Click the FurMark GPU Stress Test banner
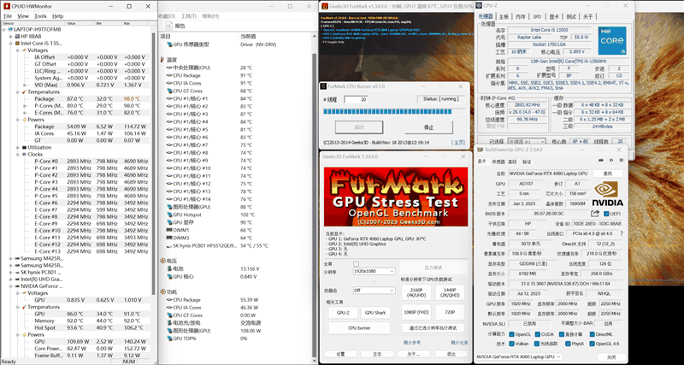This screenshot has height=365, width=684. coord(396,197)
